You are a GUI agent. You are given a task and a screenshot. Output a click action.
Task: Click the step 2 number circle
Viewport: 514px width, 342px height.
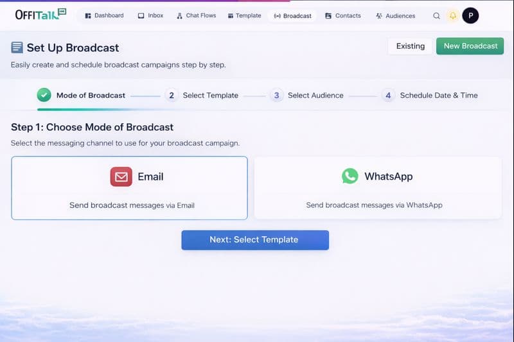171,95
